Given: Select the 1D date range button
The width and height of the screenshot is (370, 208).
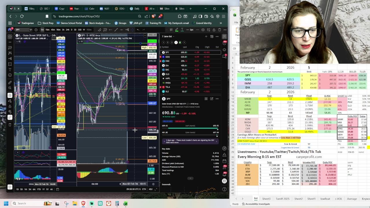Looking at the screenshot, I should (17, 189).
